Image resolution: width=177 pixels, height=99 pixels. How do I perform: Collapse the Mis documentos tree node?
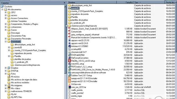[2, 9]
